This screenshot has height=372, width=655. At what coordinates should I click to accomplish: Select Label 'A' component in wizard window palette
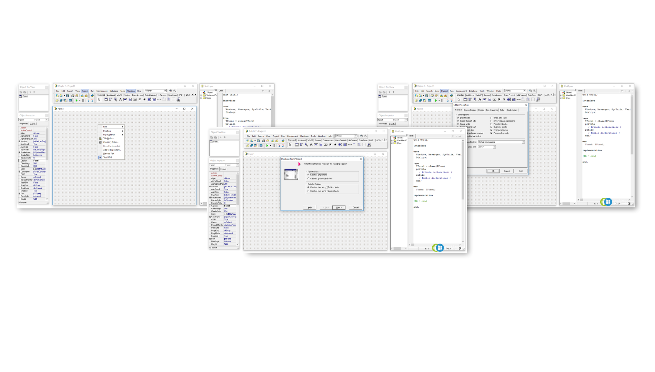point(311,145)
